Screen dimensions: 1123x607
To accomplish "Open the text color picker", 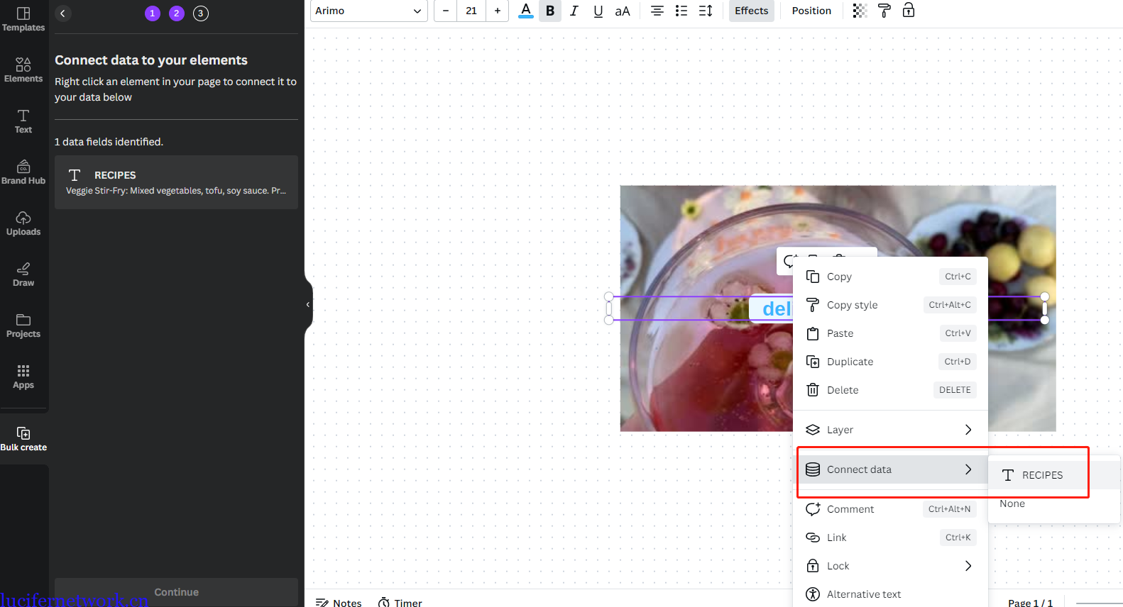I will [526, 11].
